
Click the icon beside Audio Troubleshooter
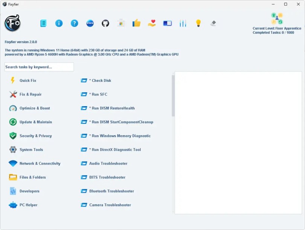[x=84, y=163]
